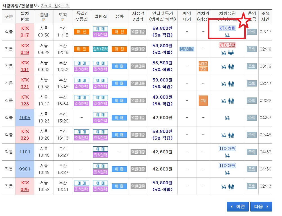Screen dimensions: 282x216
Task: Select the 1005 train number link
Action: [x=25, y=117]
